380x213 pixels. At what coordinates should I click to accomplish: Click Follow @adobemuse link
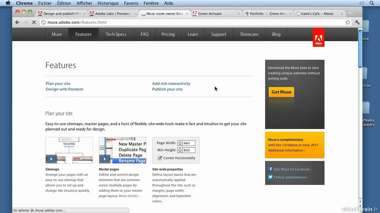coord(291,177)
